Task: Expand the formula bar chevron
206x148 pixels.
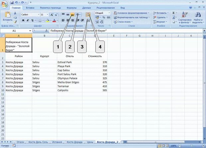Action: [204, 31]
